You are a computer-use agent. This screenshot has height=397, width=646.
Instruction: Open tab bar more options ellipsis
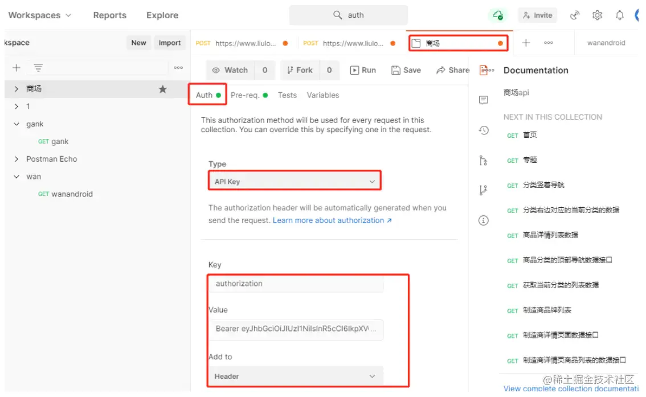point(549,43)
